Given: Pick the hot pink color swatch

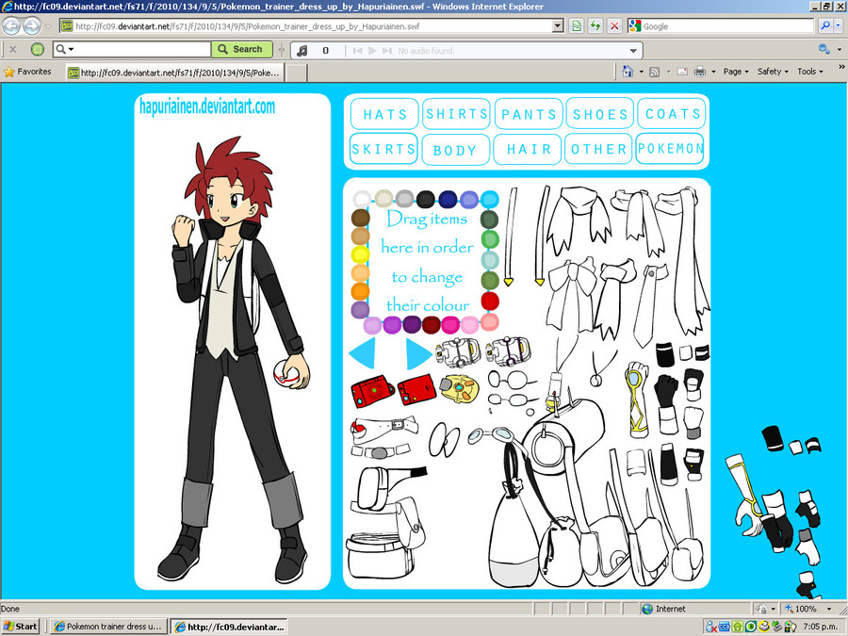Looking at the screenshot, I should coord(450,324).
